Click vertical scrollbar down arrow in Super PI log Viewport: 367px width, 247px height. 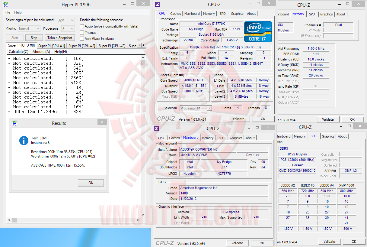click(x=143, y=215)
